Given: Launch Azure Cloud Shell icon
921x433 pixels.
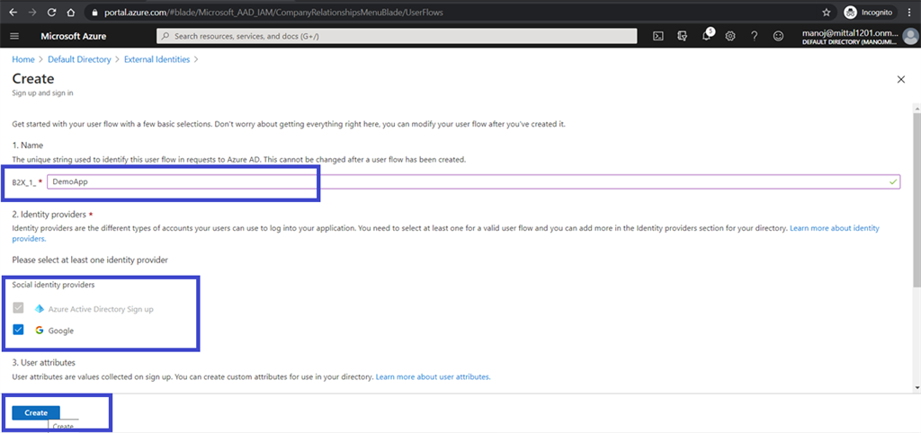Looking at the screenshot, I should [x=658, y=36].
